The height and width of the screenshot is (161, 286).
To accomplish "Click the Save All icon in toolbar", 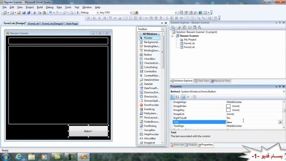I will click(29, 13).
